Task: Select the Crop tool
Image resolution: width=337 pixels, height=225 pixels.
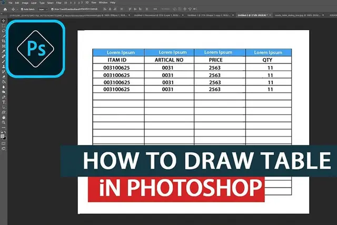Action: point(4,41)
